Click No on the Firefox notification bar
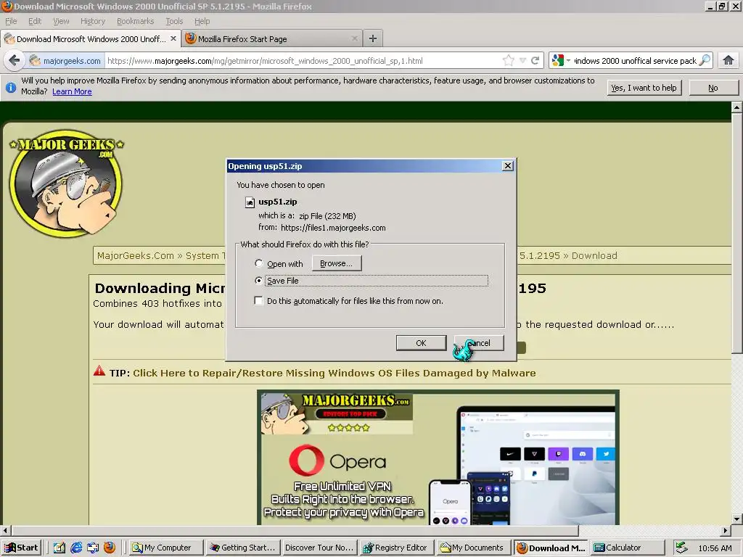 [x=713, y=88]
